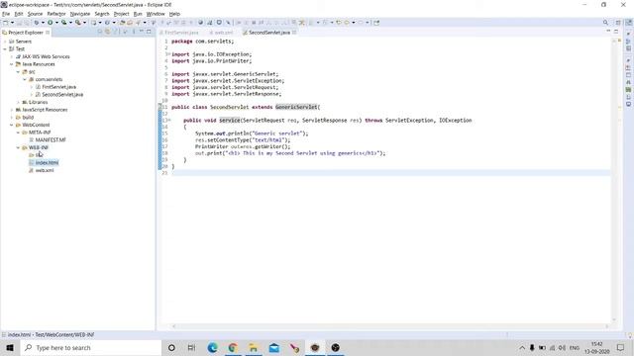Screen dimensions: 634x356
Task: Maximize the editor area
Action: coord(616,32)
